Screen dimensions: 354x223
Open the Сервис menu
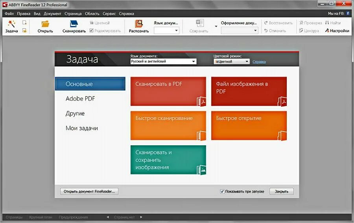[x=109, y=13]
